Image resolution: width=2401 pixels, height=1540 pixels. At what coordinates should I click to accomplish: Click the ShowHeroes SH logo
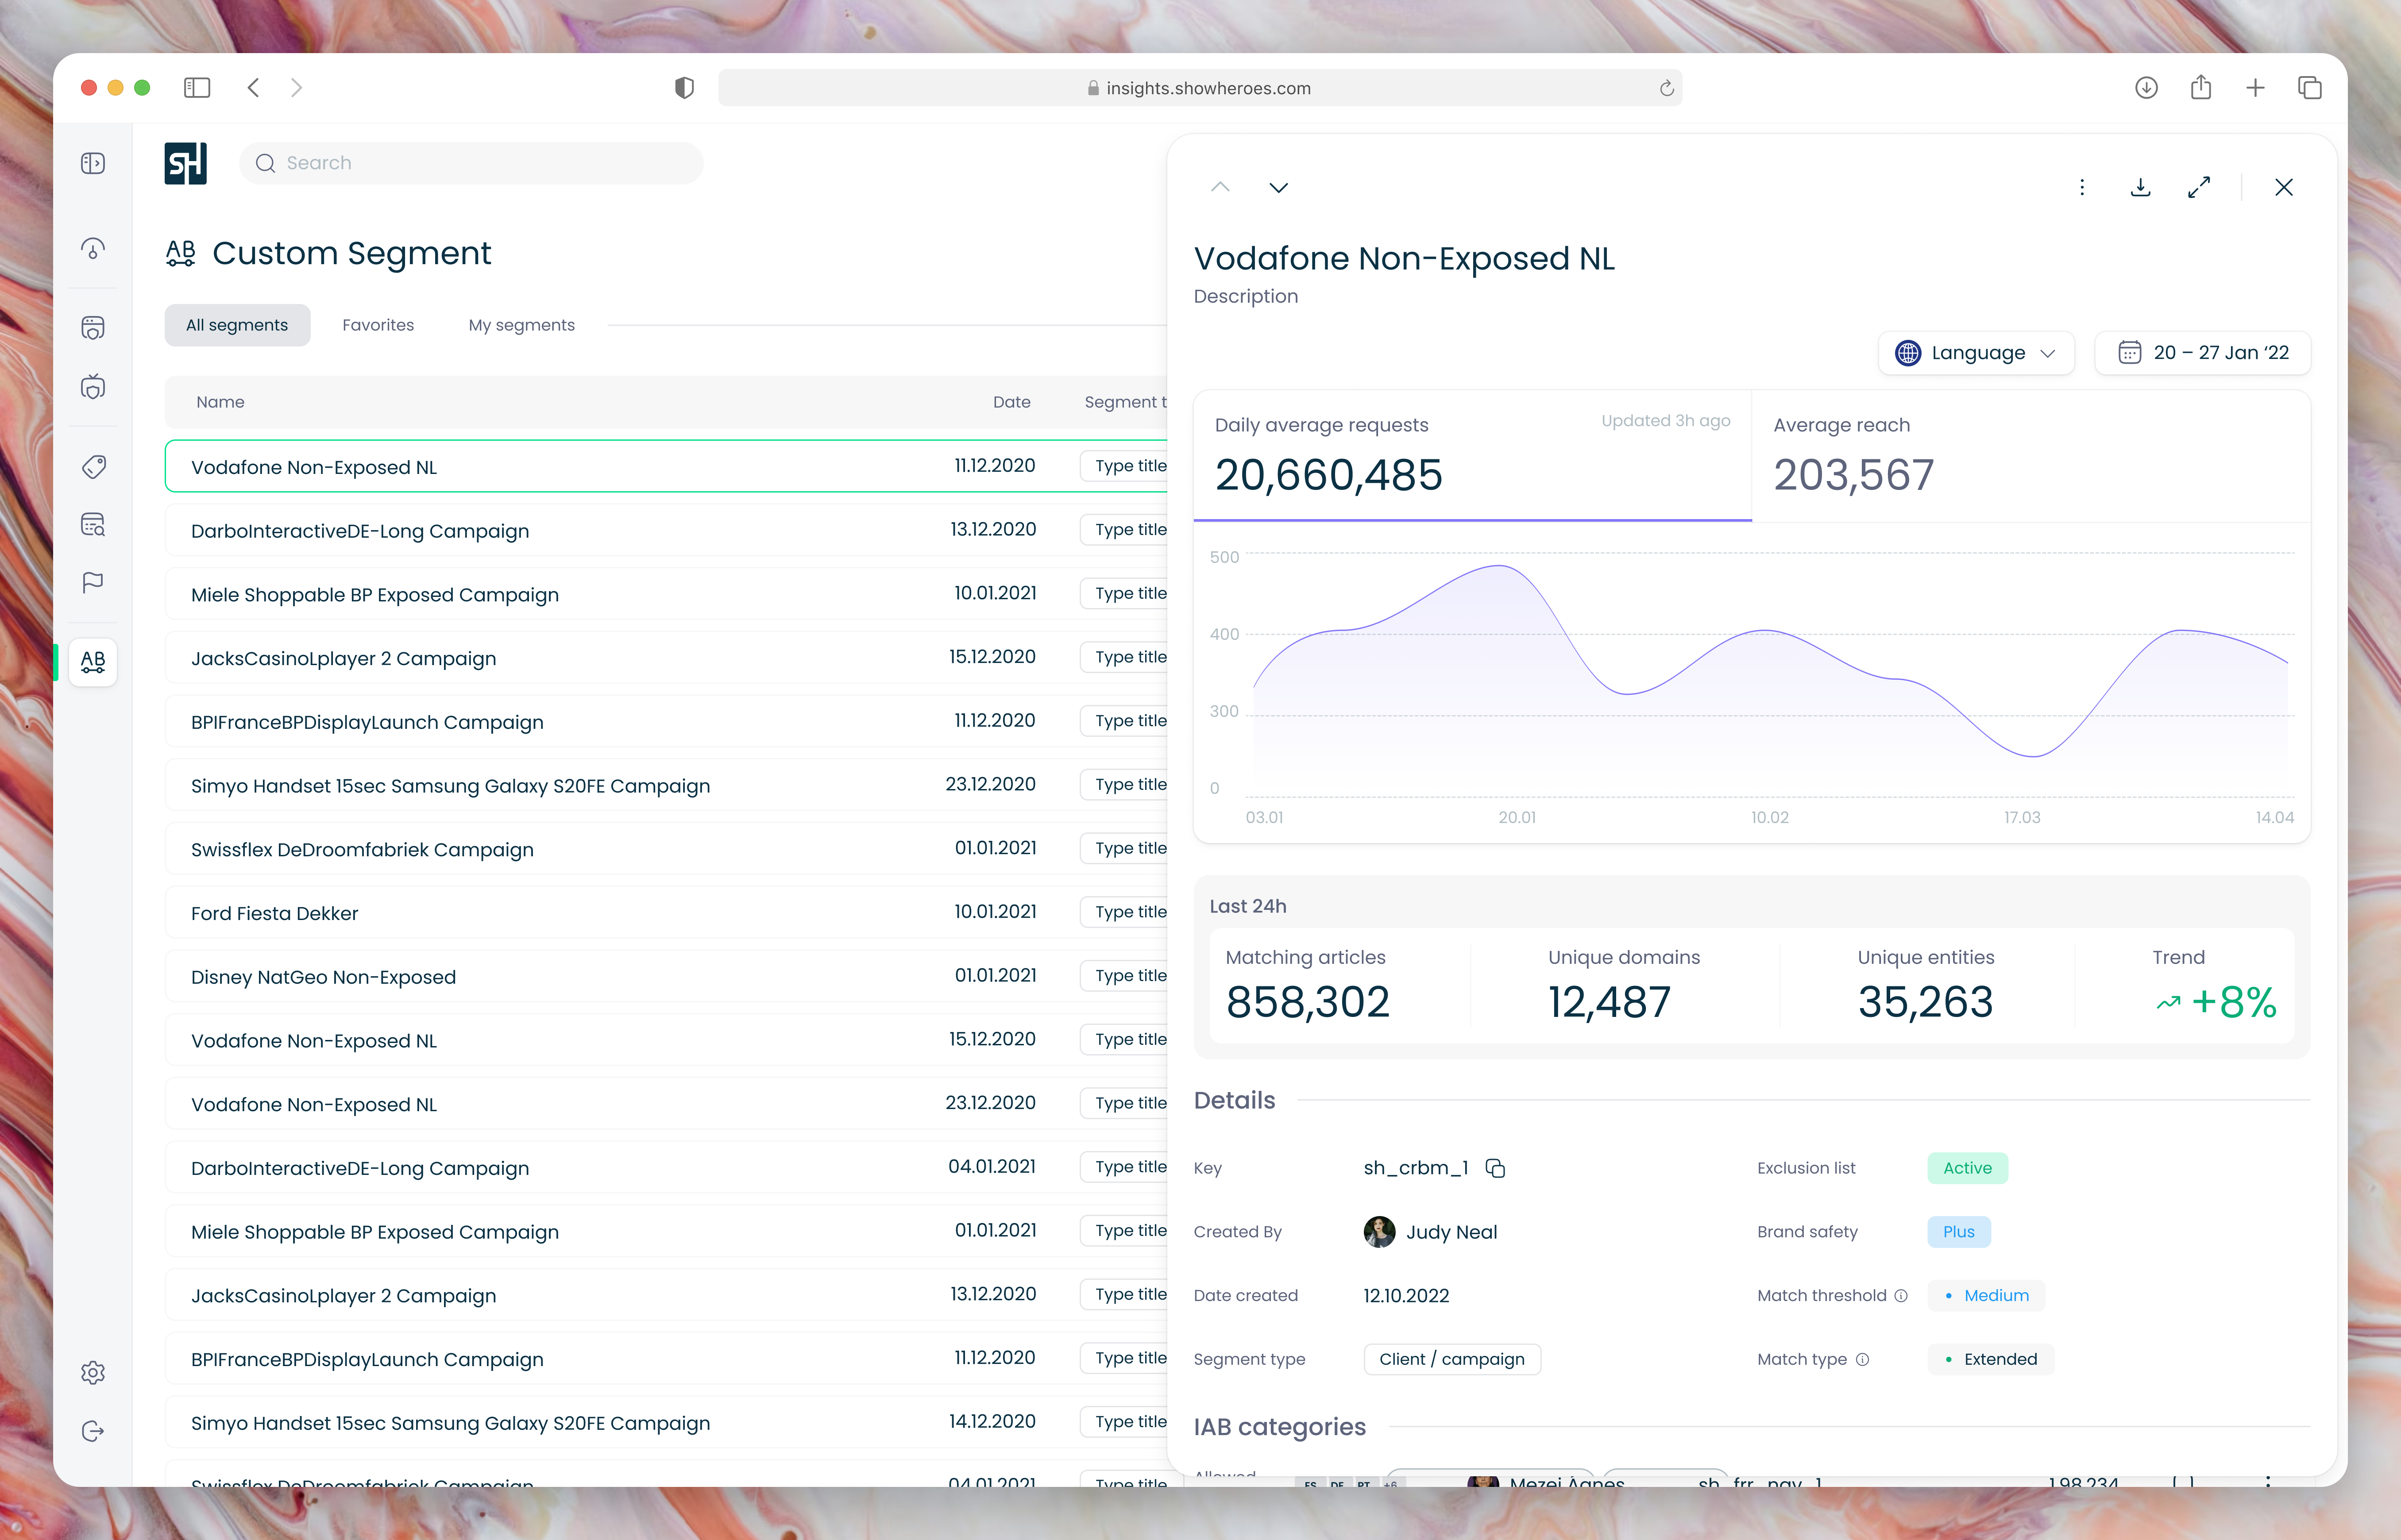[x=185, y=163]
